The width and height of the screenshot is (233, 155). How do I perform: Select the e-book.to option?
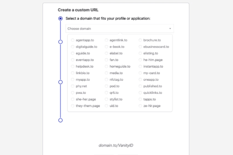click(107, 47)
